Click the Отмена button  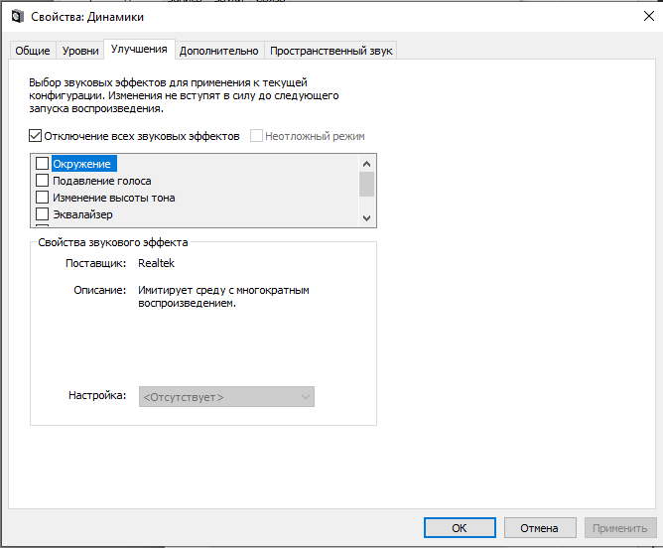point(540,528)
